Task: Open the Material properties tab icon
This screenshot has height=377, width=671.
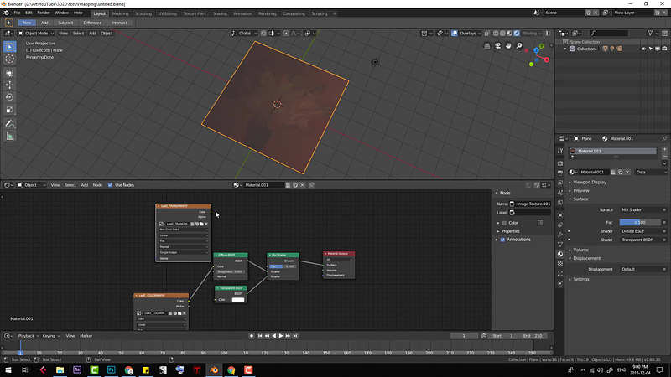Action: [560, 254]
